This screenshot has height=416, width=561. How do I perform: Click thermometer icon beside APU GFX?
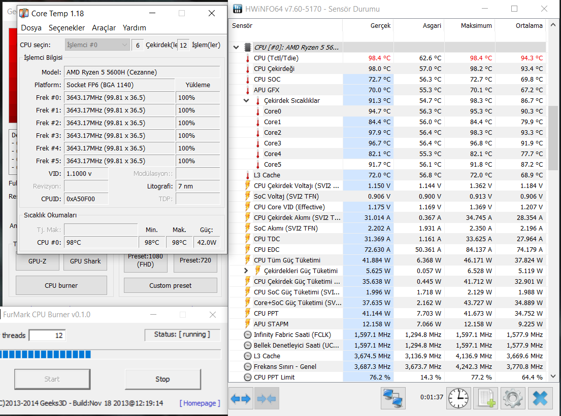click(248, 90)
